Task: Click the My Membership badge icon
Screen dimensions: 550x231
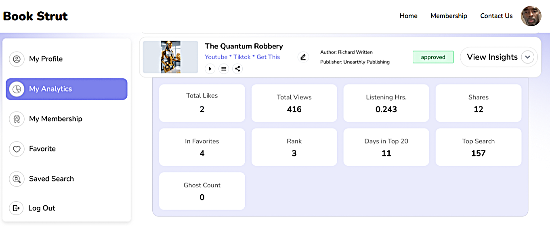Action: coord(17,119)
